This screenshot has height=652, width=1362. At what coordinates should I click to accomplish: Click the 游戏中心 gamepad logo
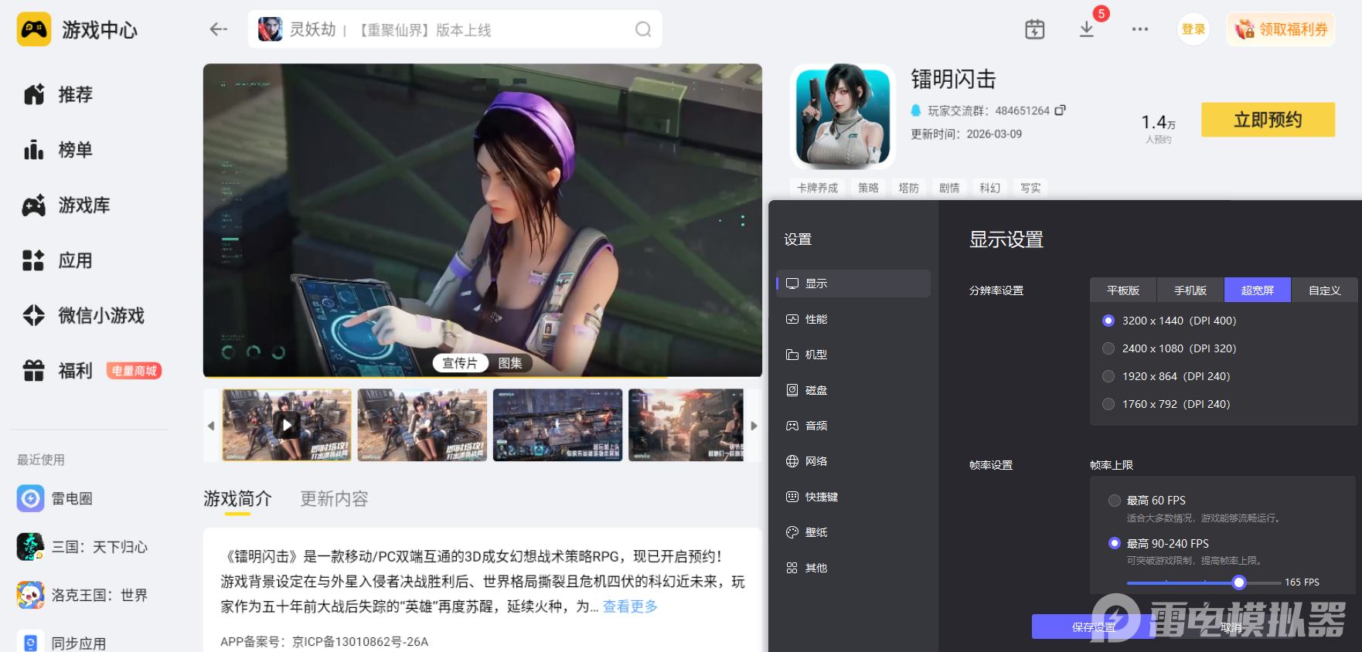point(34,29)
